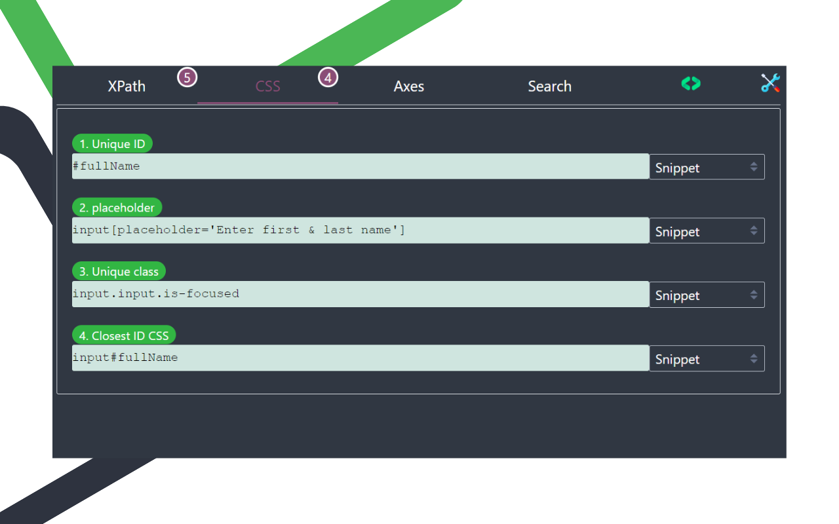This screenshot has height=524, width=839.
Task: Click the green "3. Unique class" label
Action: coord(119,271)
